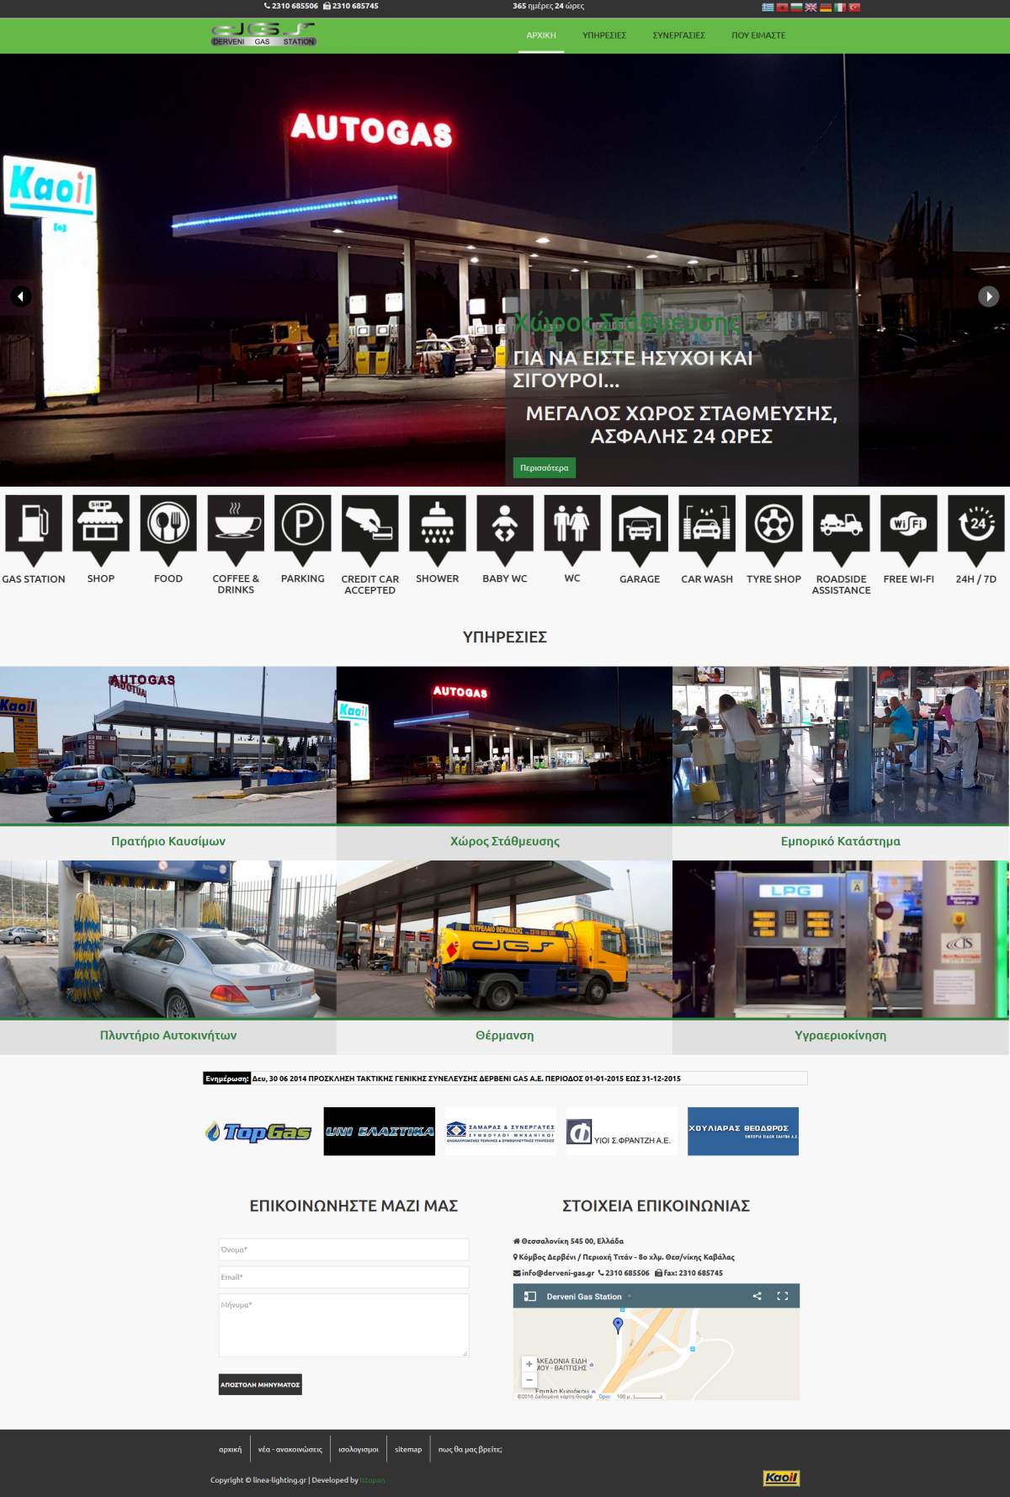Click the Derveni Gas Station header logo
This screenshot has width=1010, height=1497.
click(x=263, y=35)
